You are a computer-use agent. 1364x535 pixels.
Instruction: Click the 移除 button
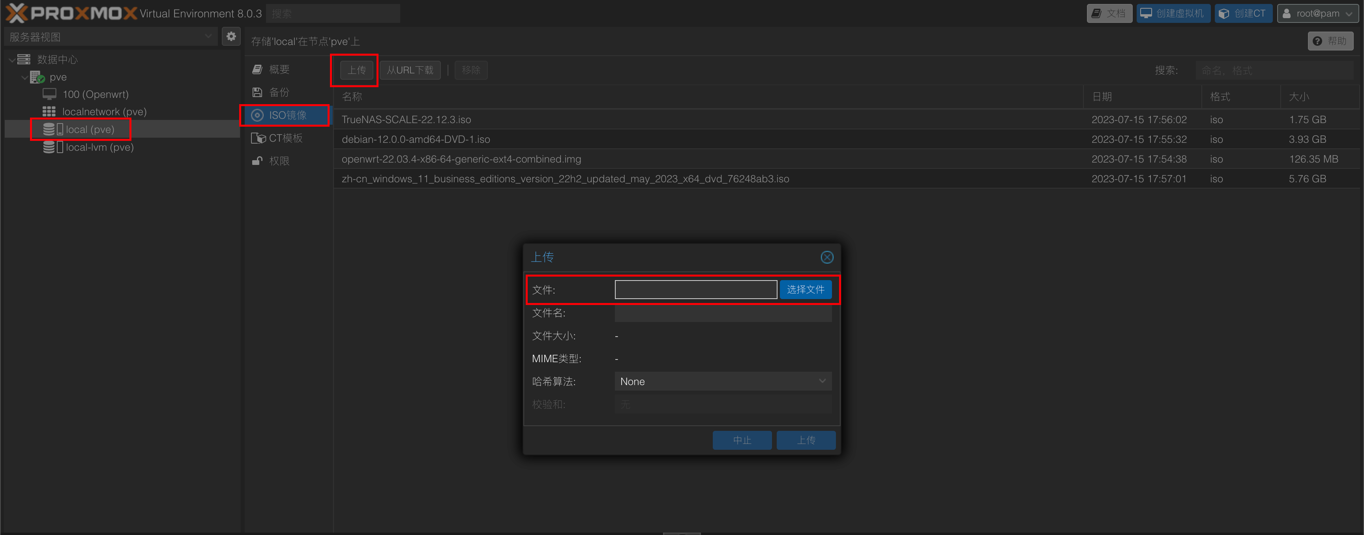471,70
